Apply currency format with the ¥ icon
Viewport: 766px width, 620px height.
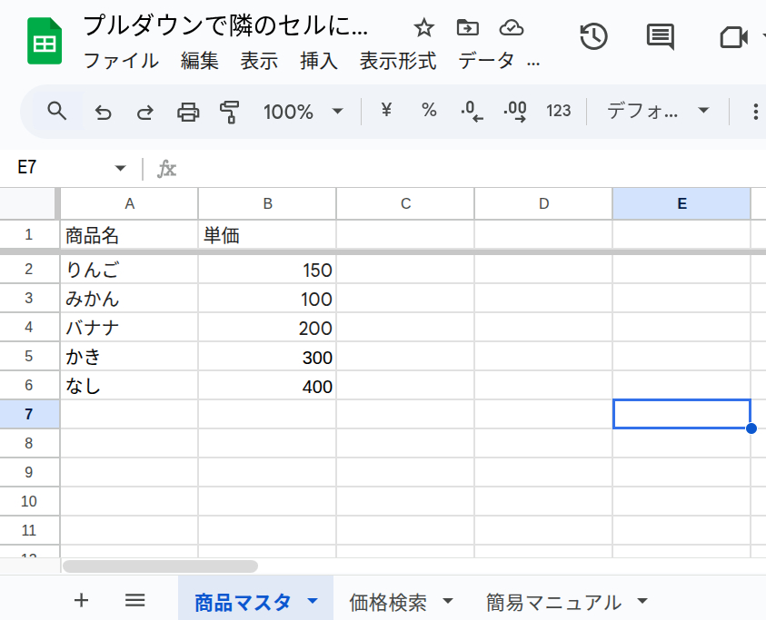pyautogui.click(x=385, y=111)
